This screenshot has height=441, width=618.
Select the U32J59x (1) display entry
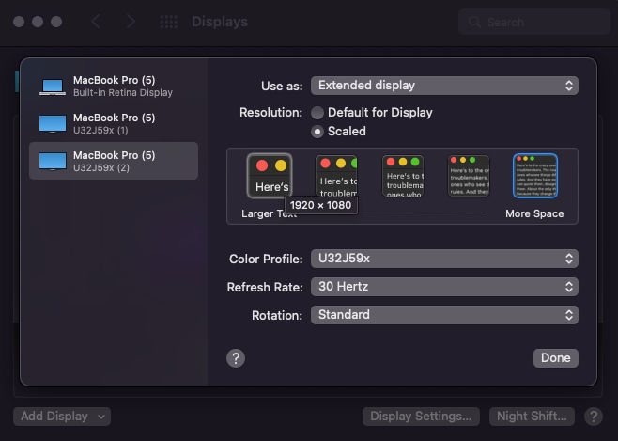(x=114, y=123)
